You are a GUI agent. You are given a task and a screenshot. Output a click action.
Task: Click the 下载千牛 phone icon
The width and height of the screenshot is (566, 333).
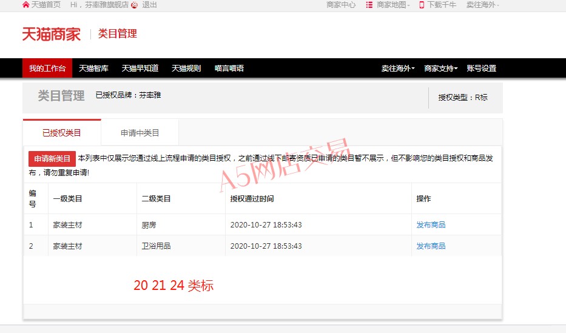[x=422, y=5]
